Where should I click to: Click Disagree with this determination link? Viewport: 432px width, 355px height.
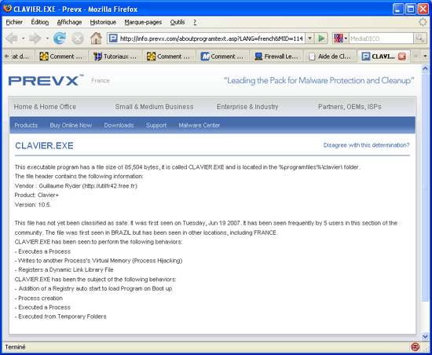click(x=367, y=145)
